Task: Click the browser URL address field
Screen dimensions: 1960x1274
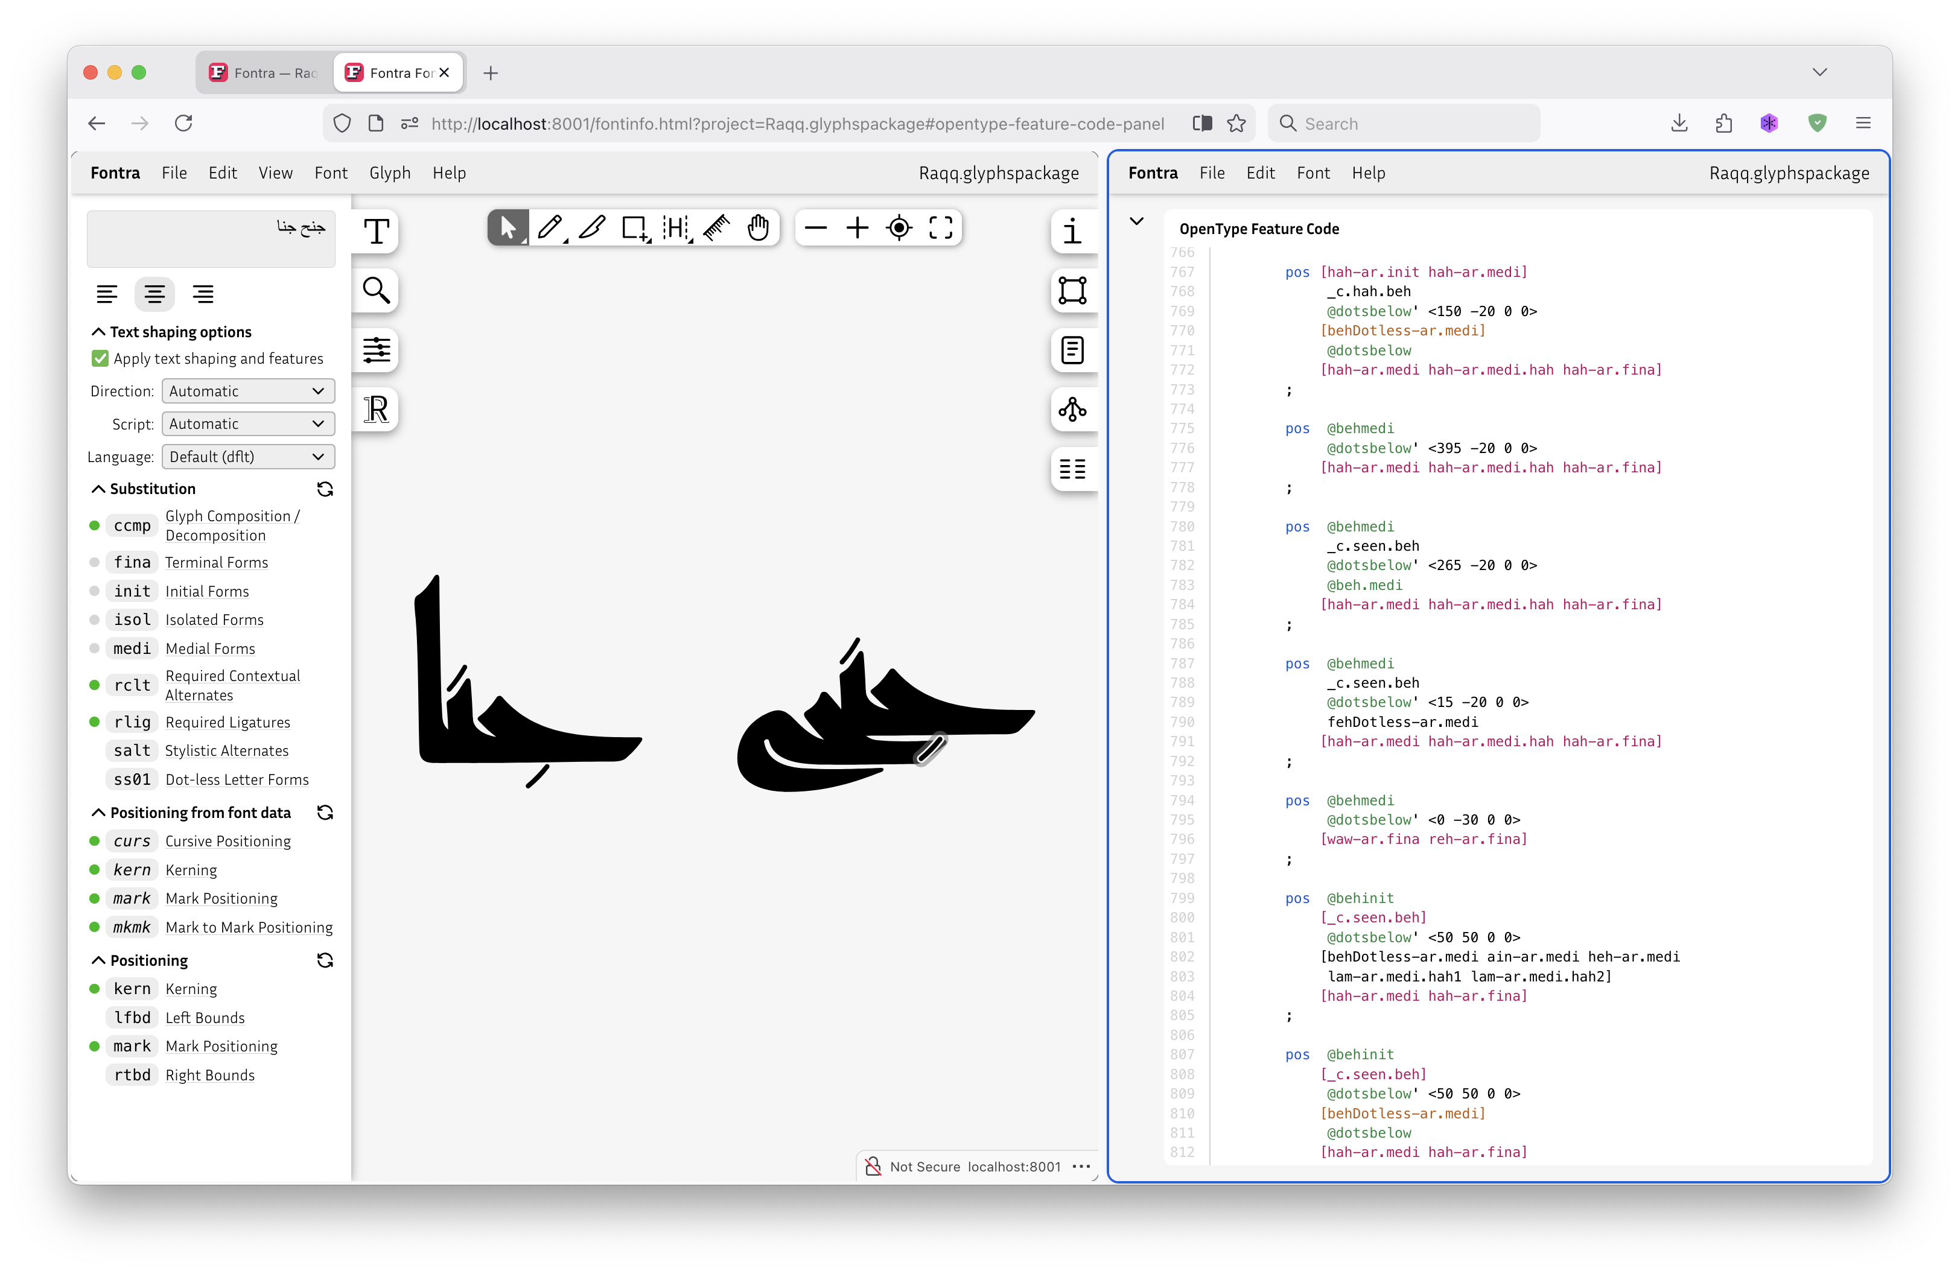Action: click(x=797, y=124)
